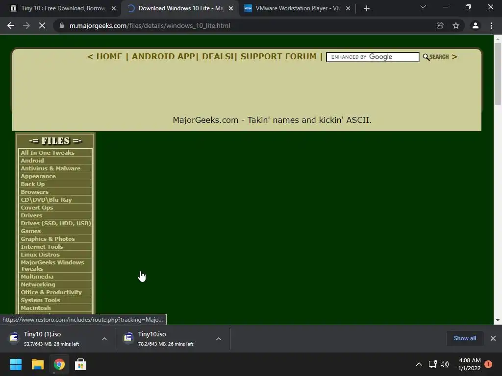Image resolution: width=502 pixels, height=376 pixels.
Task: Expand options for Tiny10 (1).iso download
Action: click(x=104, y=339)
